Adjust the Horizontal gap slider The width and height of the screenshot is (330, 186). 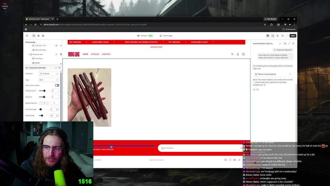[x=40, y=109]
